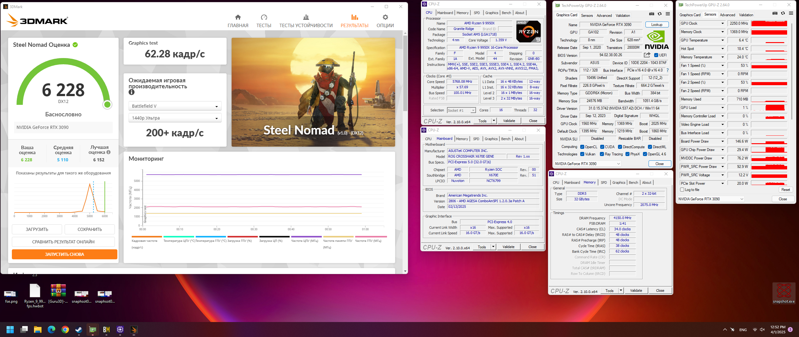Switch to Sensors tab in GPU-Z Graphics Card window
The image size is (799, 337).
587,16
